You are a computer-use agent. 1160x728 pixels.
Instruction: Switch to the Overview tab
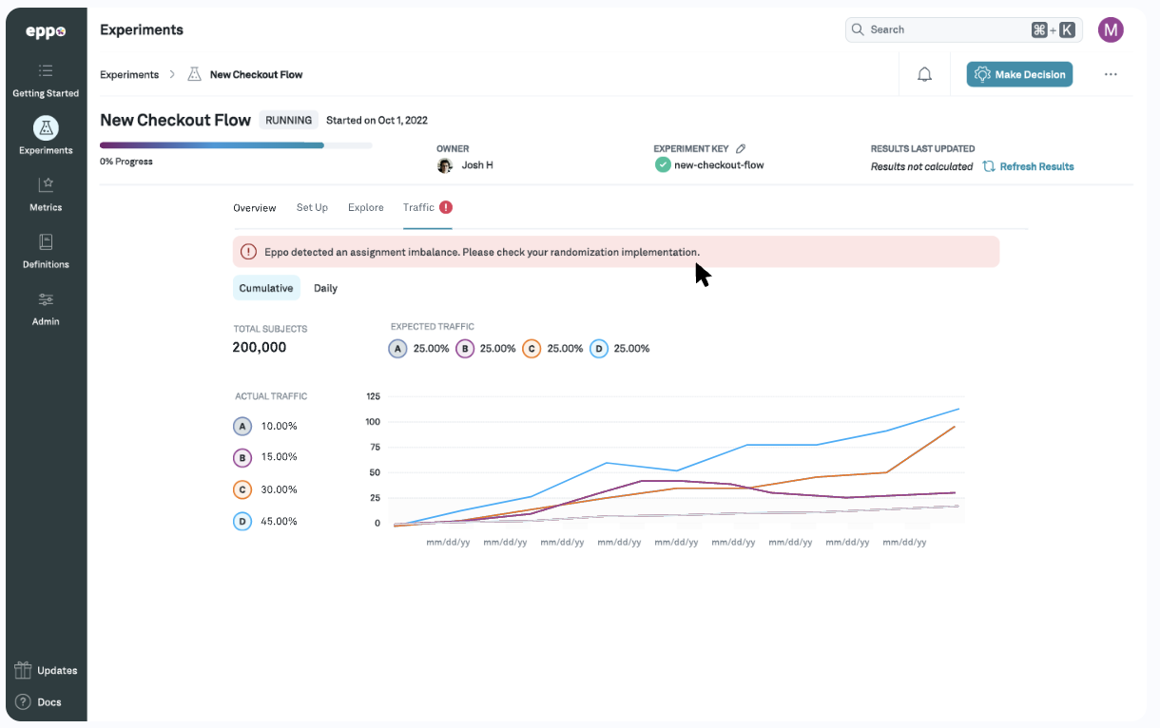pyautogui.click(x=254, y=206)
